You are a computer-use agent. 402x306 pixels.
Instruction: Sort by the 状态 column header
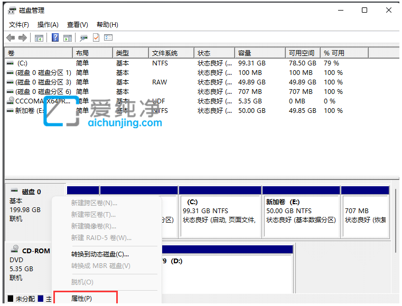214,53
